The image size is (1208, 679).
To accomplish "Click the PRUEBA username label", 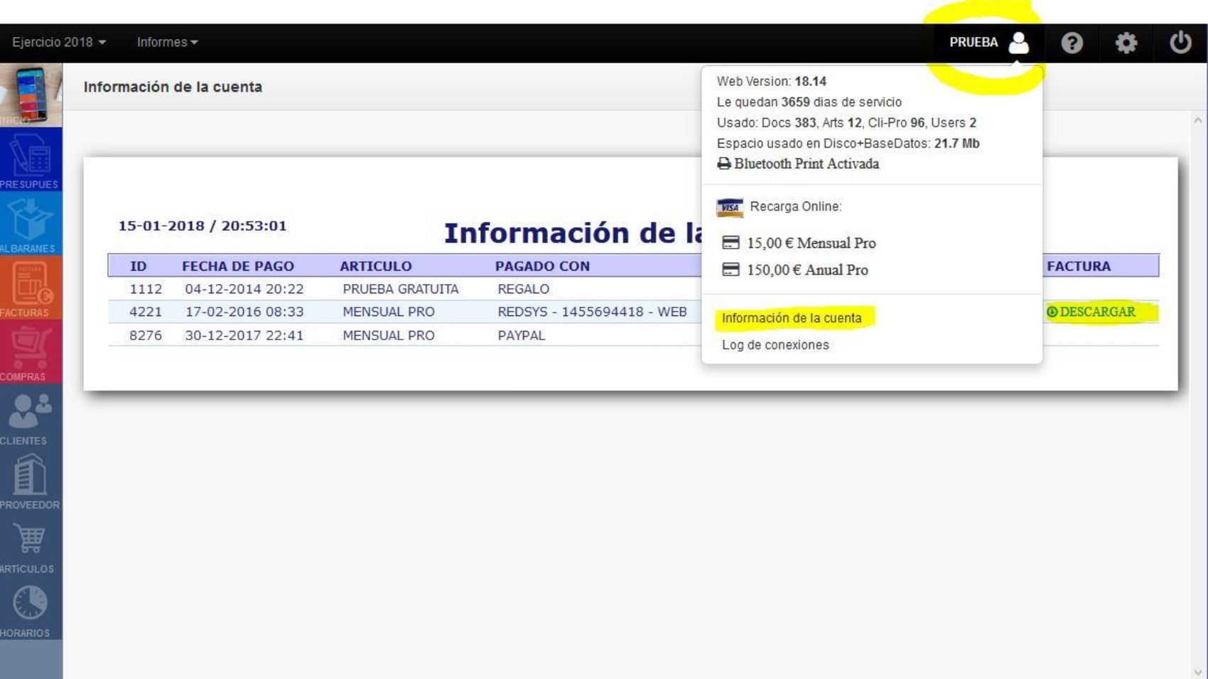I will point(974,43).
